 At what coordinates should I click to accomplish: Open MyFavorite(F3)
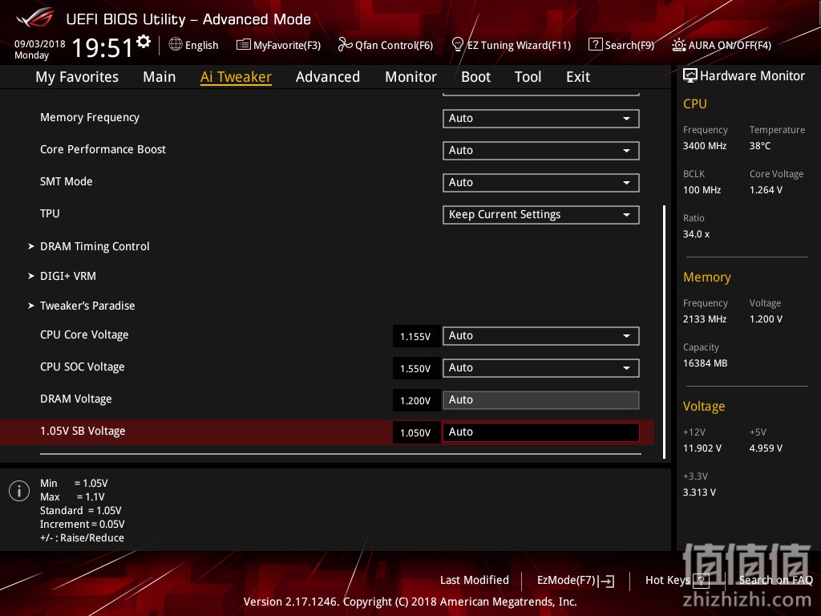pyautogui.click(x=287, y=45)
